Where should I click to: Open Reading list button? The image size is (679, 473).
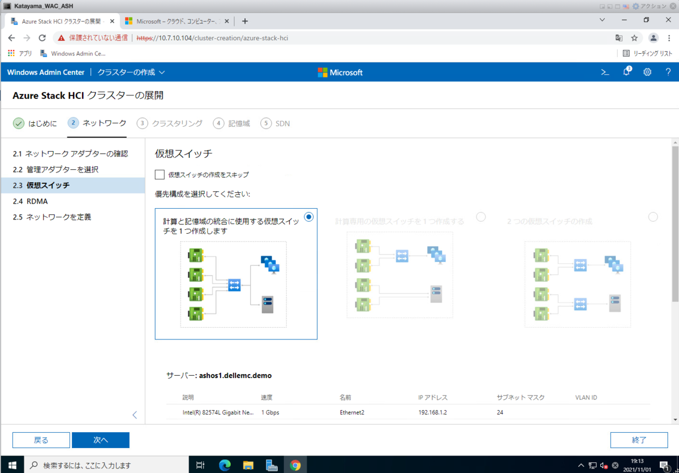click(x=648, y=54)
